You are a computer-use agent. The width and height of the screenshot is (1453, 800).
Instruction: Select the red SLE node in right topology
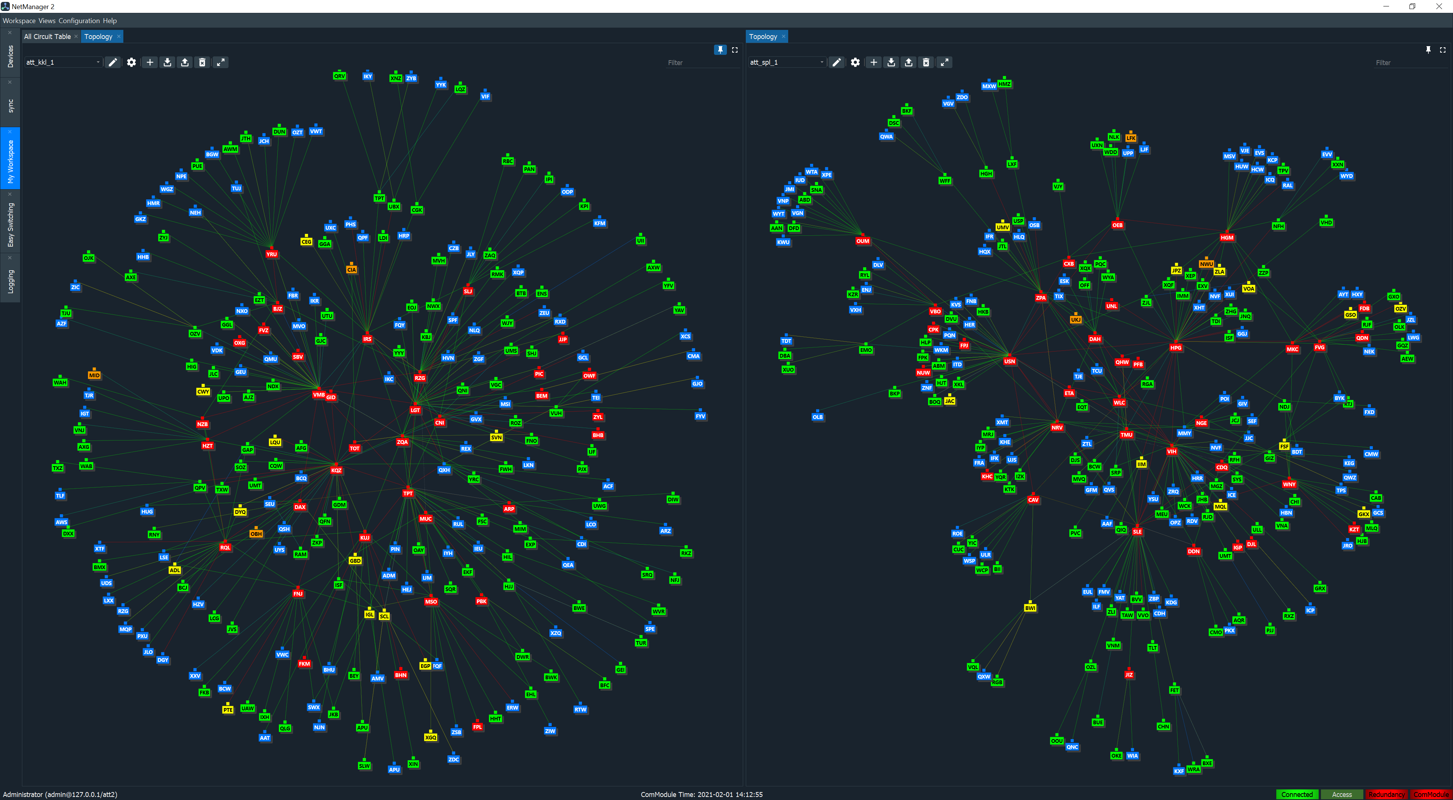[1137, 531]
